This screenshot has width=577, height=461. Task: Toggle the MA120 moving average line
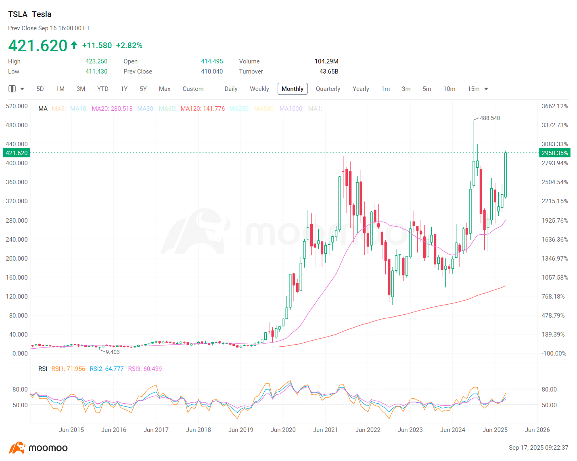pos(203,109)
